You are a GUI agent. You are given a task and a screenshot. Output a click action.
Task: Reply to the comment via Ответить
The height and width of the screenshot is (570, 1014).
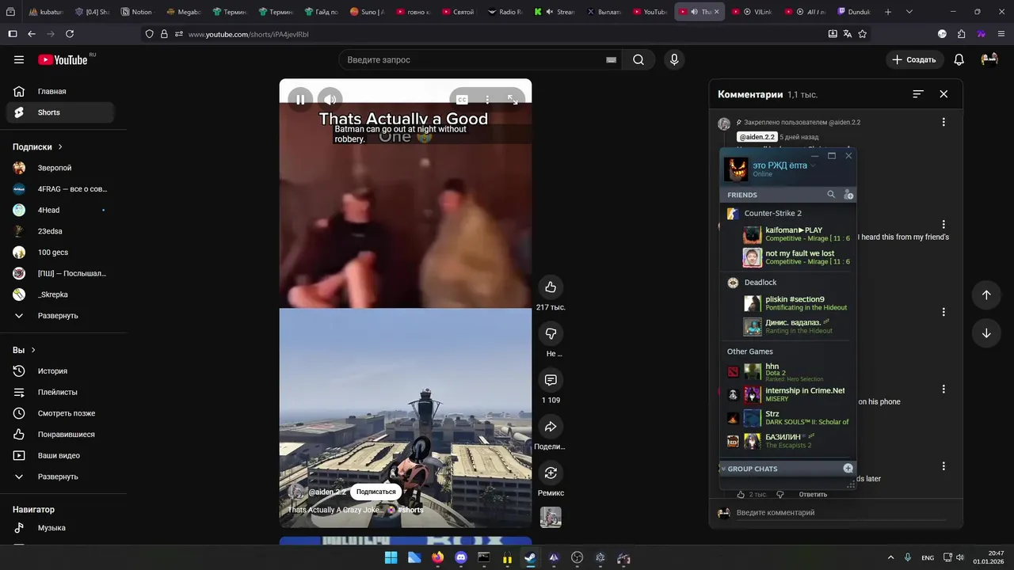(x=813, y=494)
